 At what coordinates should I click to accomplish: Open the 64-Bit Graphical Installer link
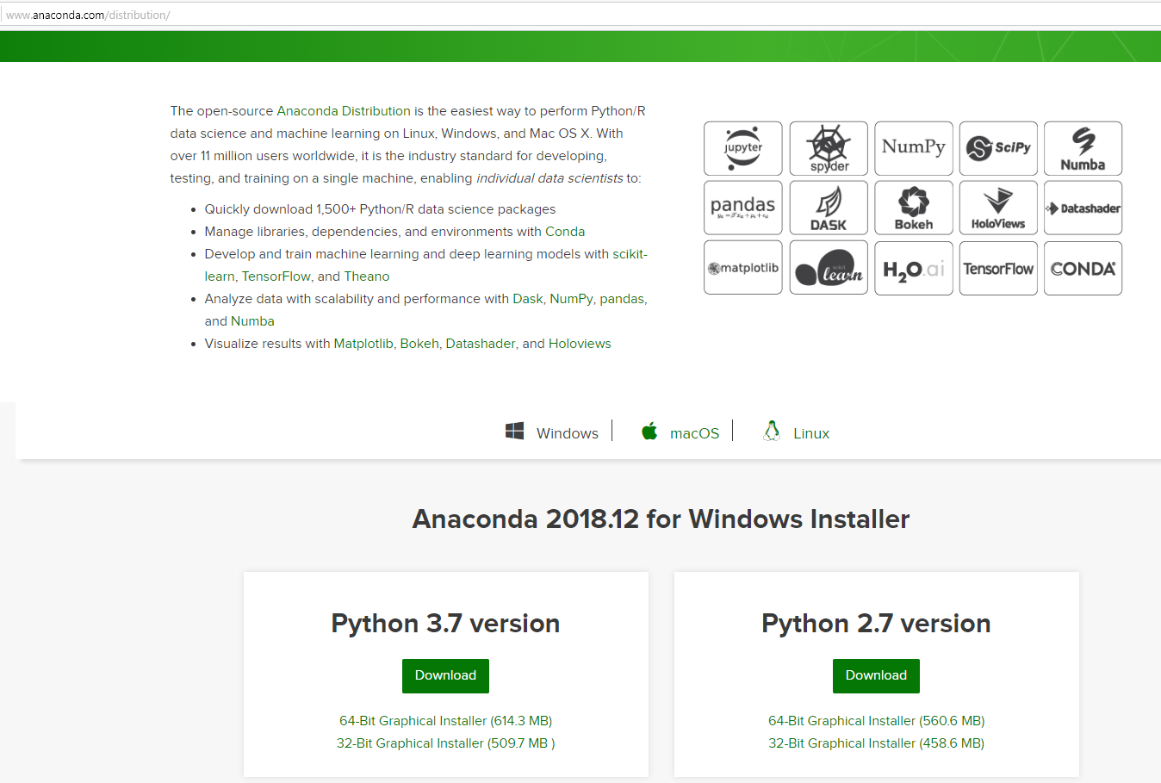click(x=445, y=720)
